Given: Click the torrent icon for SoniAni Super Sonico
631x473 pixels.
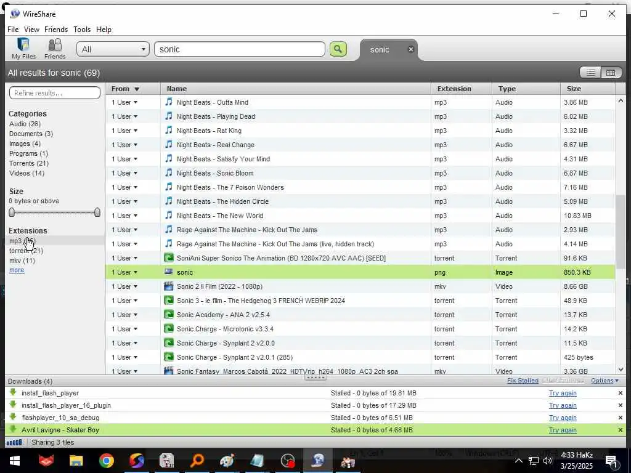Looking at the screenshot, I should click(169, 258).
